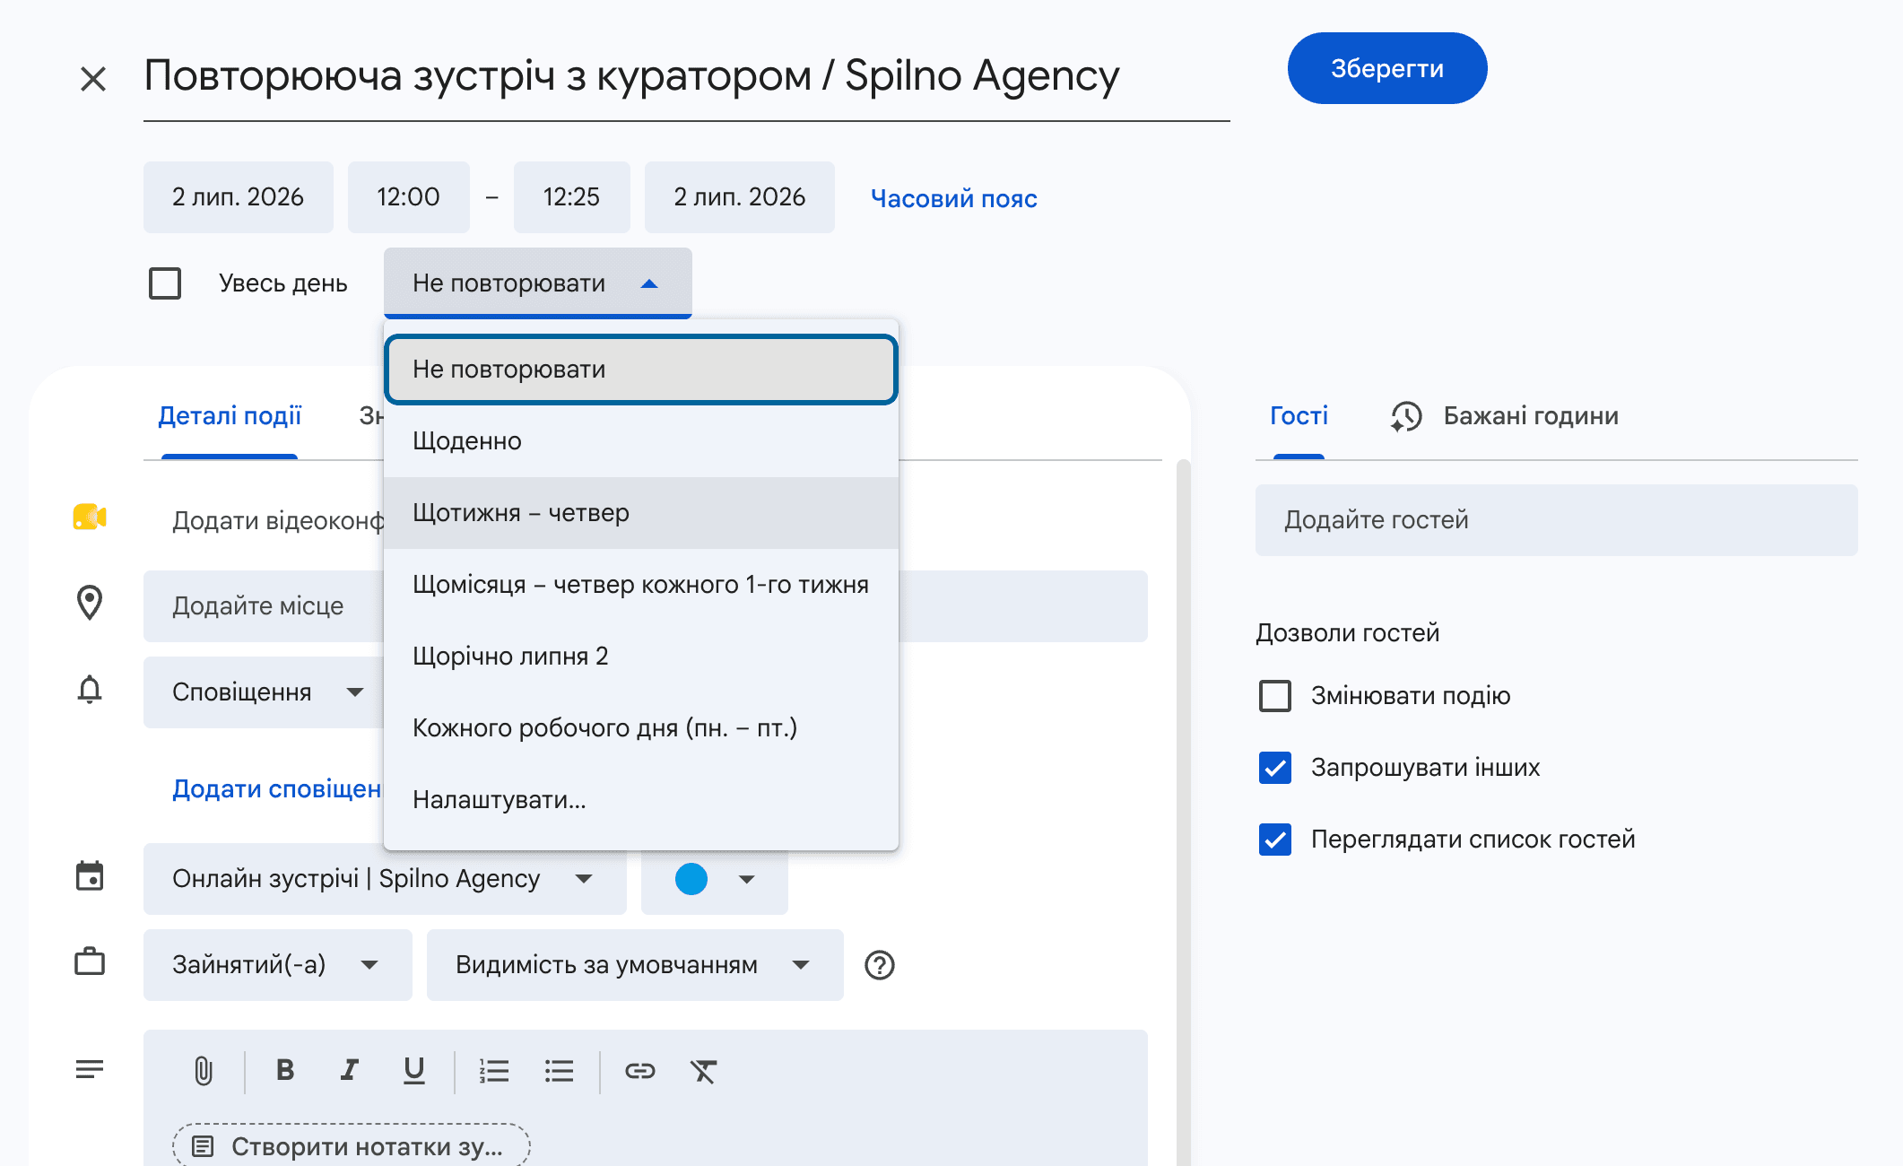Attach a file with the paperclip icon
1903x1166 pixels.
point(204,1070)
